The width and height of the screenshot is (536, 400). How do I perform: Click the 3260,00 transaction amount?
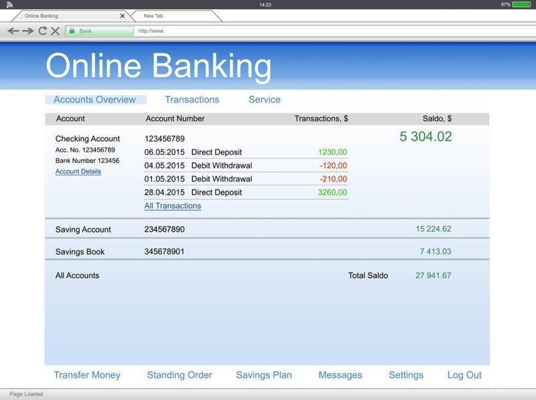[332, 192]
